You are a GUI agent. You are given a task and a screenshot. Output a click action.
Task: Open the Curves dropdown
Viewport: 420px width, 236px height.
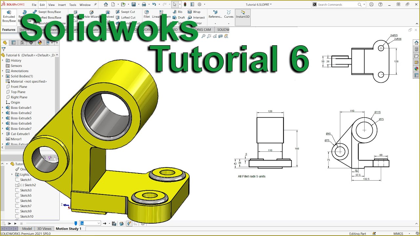pos(229,24)
